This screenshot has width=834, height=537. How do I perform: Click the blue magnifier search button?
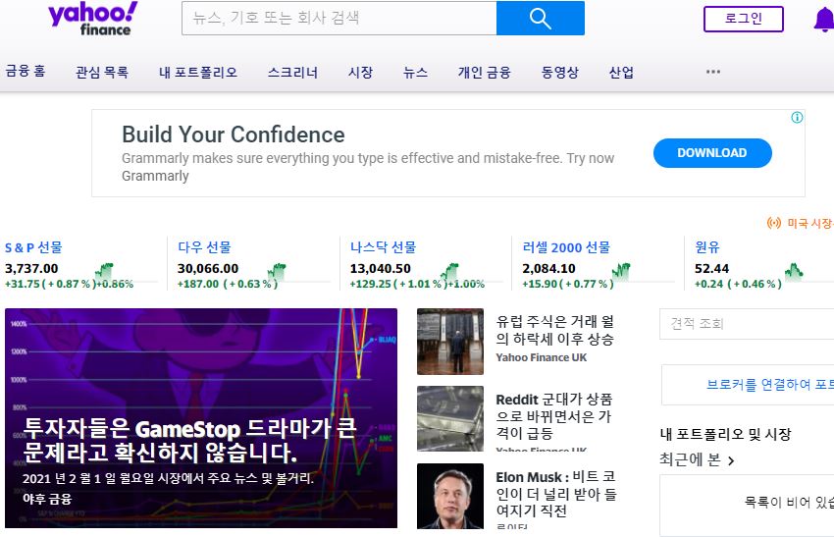(541, 18)
